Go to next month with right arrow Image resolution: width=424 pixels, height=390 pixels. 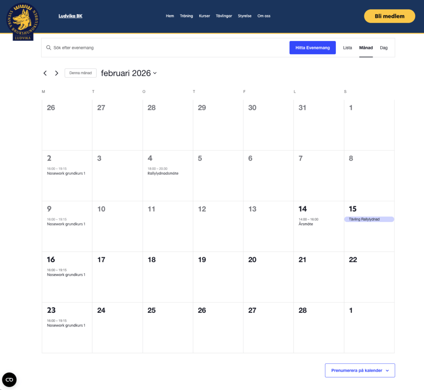pos(57,73)
